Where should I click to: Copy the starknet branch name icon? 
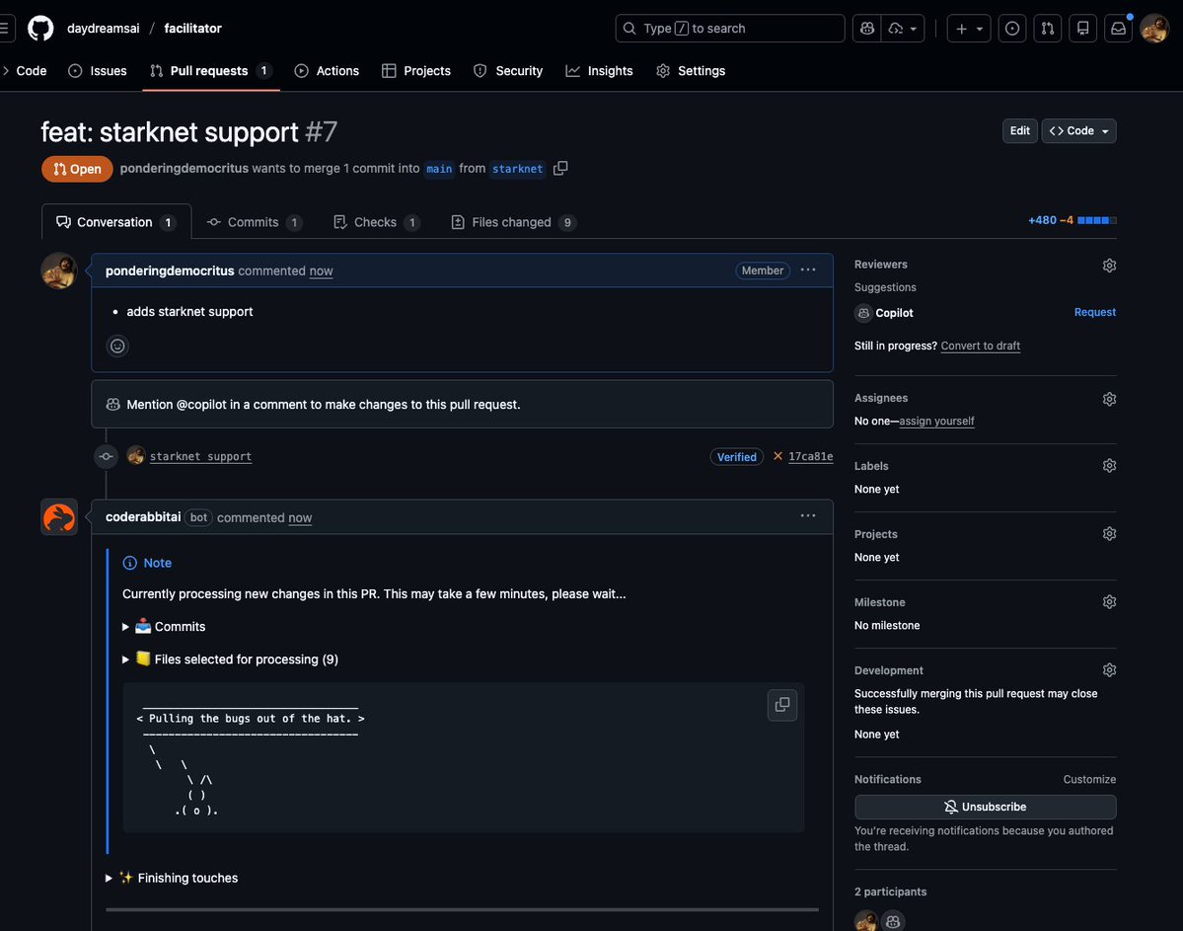coord(560,169)
